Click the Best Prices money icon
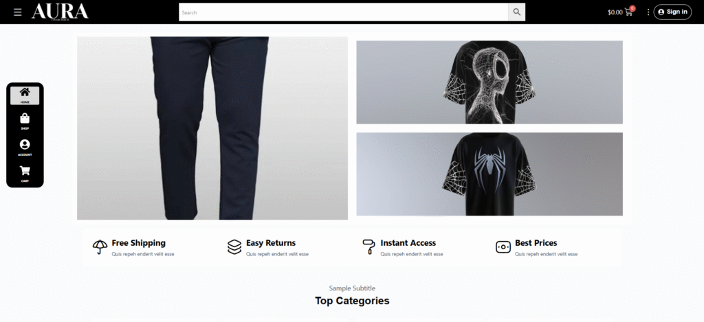Viewport: 704px width, 322px height. (x=503, y=246)
